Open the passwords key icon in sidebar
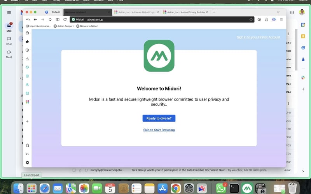 point(27,154)
